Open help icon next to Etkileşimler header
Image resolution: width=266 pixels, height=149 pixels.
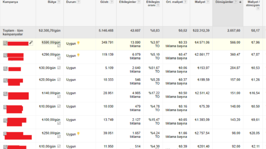pos(139,2)
